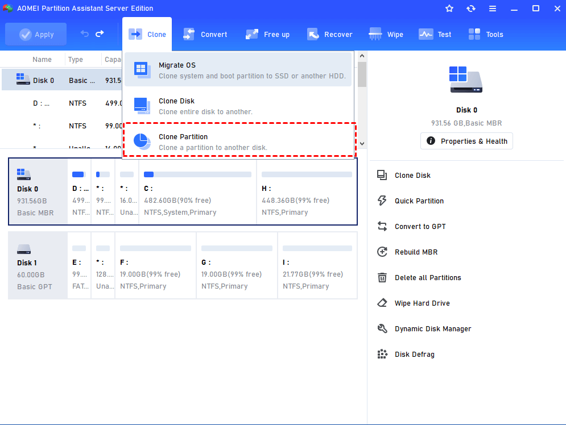566x425 pixels.
Task: Click the Apply button
Action: click(x=36, y=34)
